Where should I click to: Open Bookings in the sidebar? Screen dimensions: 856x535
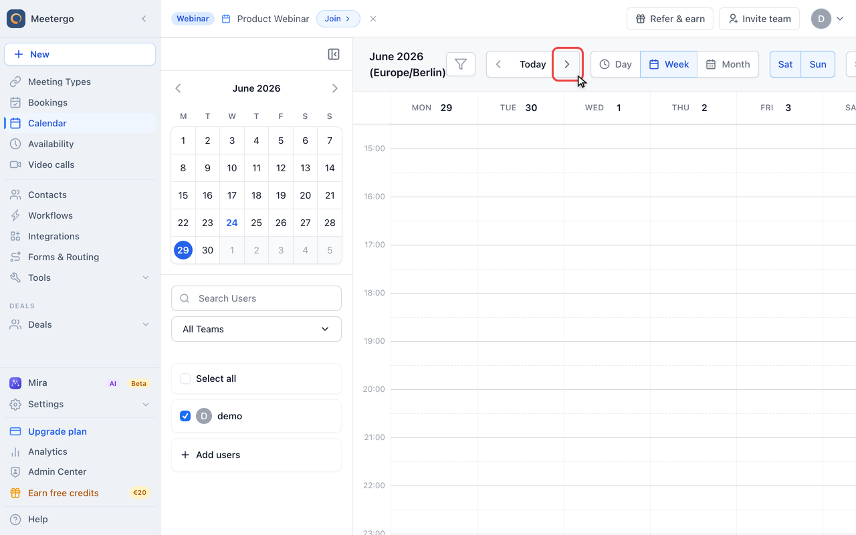click(80, 102)
